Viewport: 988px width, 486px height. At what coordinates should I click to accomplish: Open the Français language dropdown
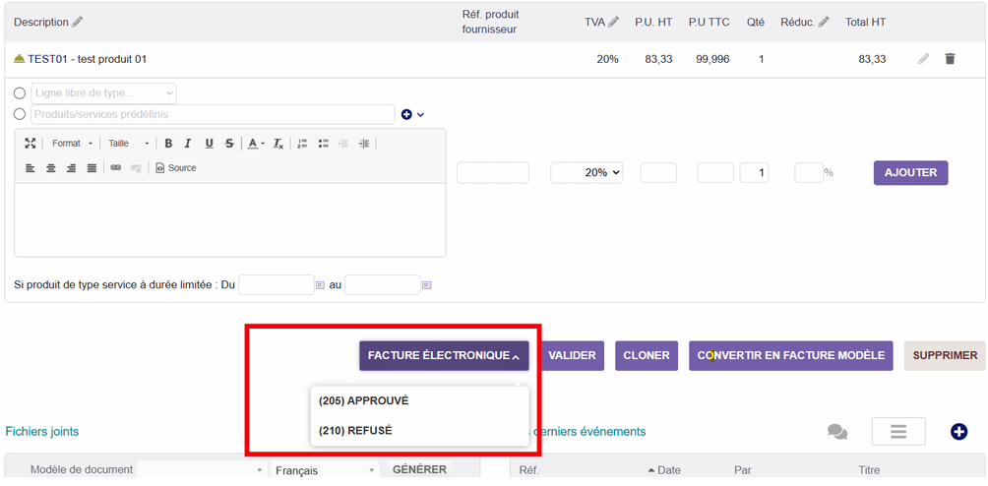pos(325,470)
